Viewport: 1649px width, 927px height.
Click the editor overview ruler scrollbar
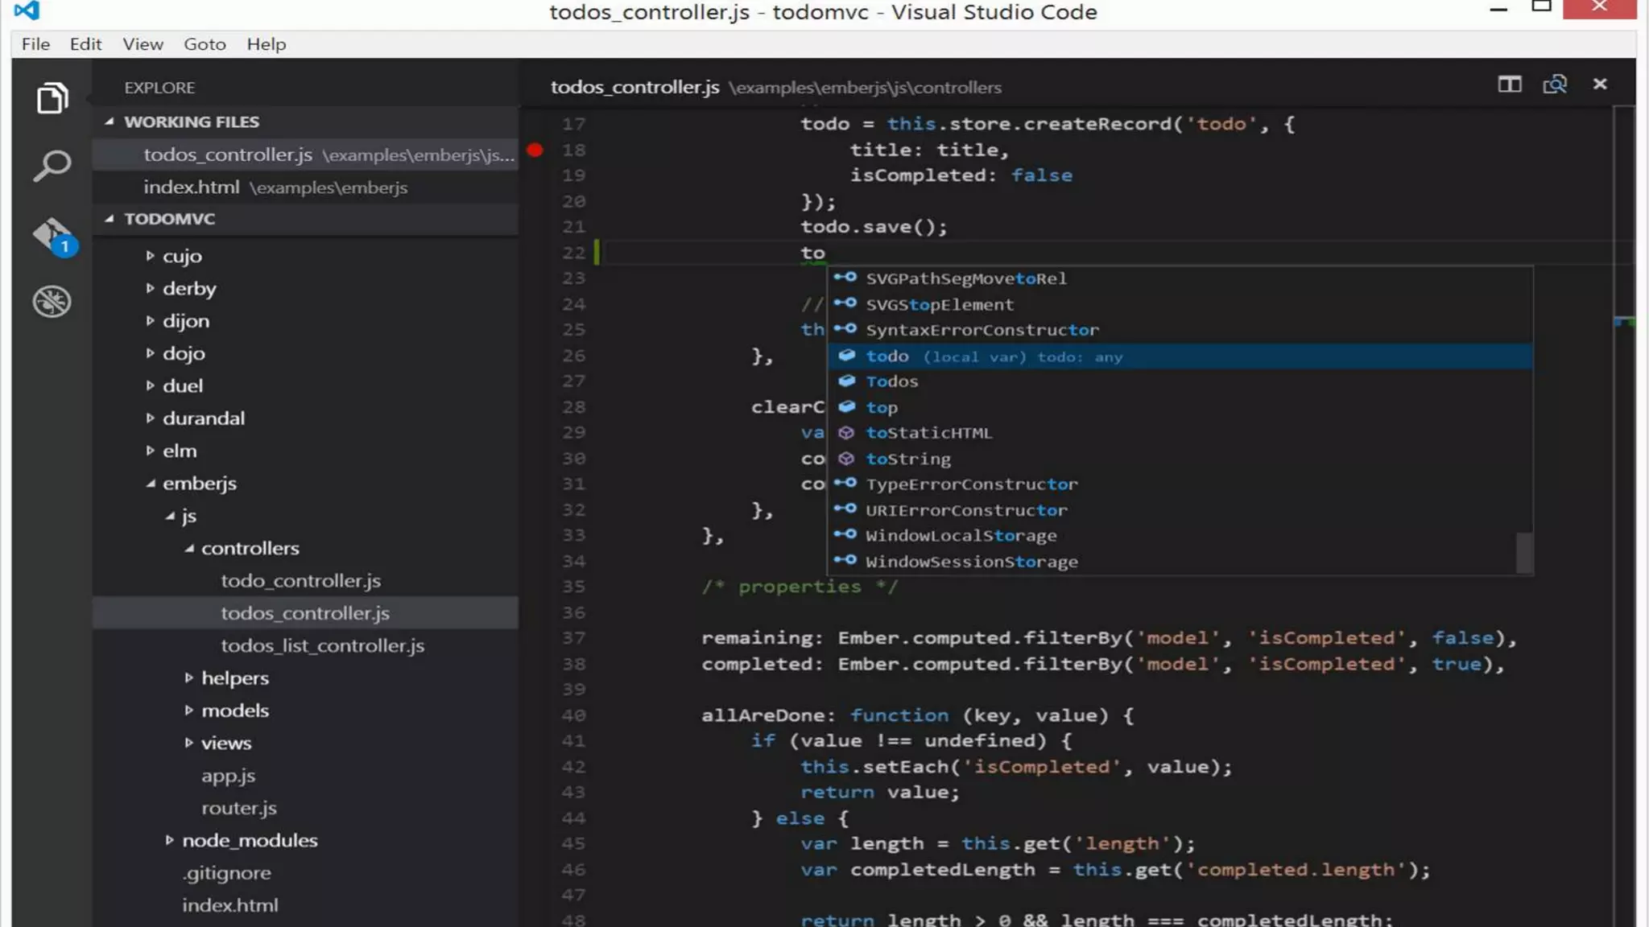click(1624, 515)
